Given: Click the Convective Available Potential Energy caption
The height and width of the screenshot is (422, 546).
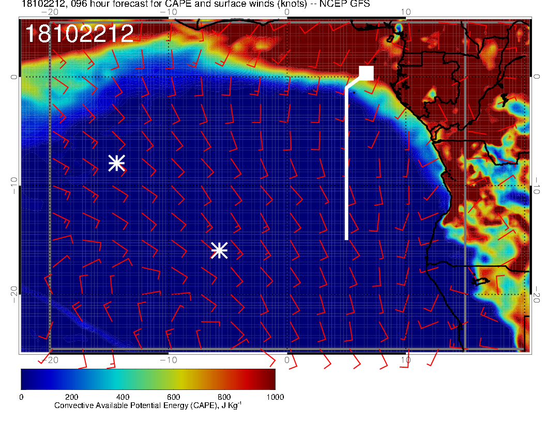Looking at the screenshot, I should [148, 405].
